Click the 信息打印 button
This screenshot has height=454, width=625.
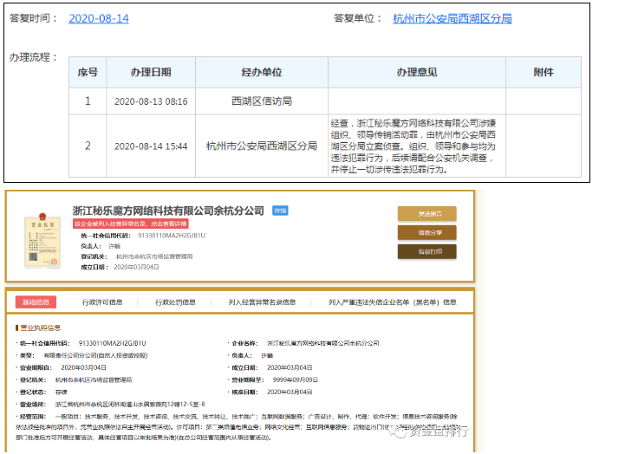(x=426, y=251)
